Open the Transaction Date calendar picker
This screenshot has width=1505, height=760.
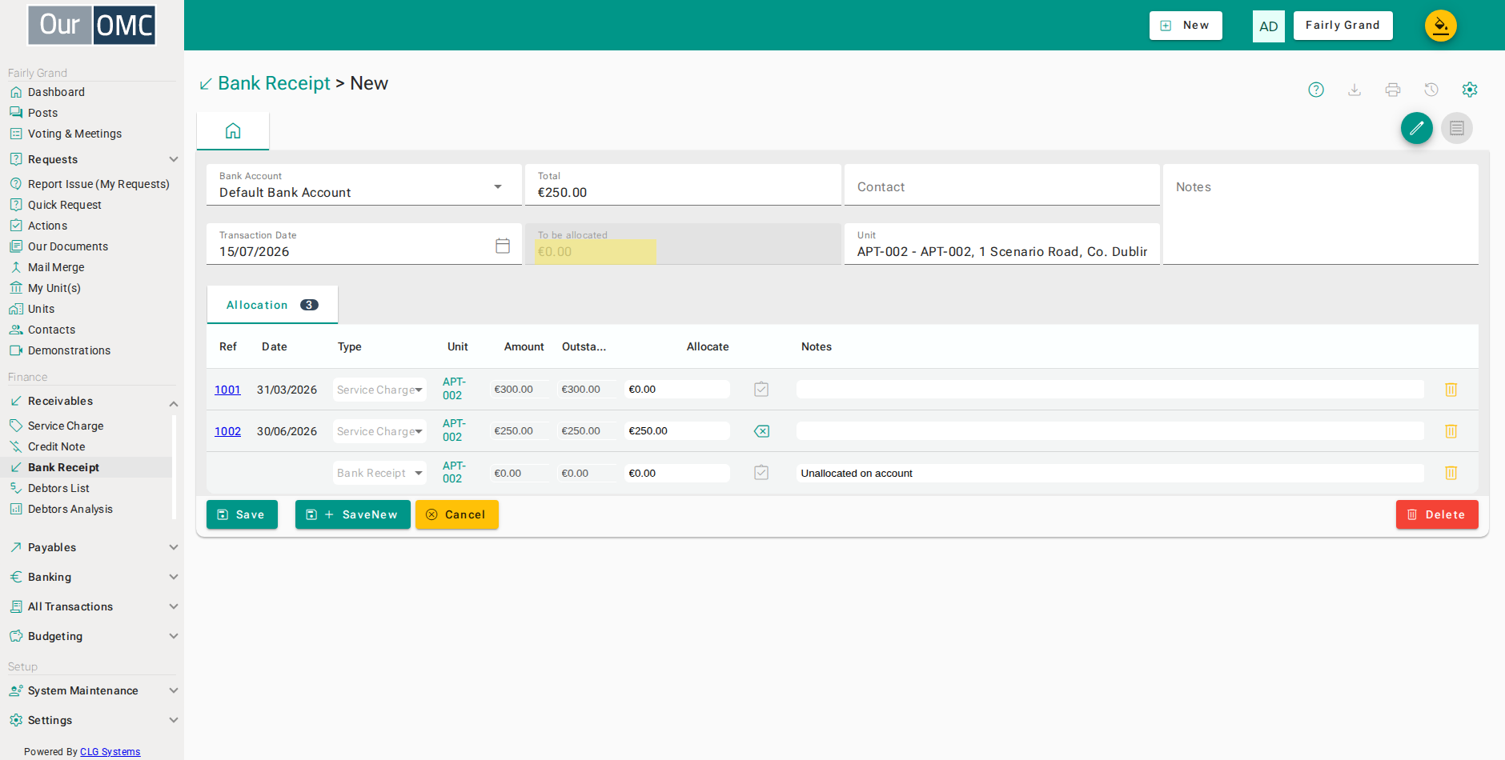coord(503,246)
